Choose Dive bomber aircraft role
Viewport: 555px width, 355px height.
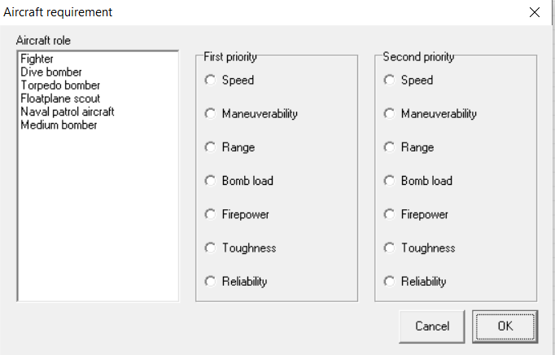[51, 72]
